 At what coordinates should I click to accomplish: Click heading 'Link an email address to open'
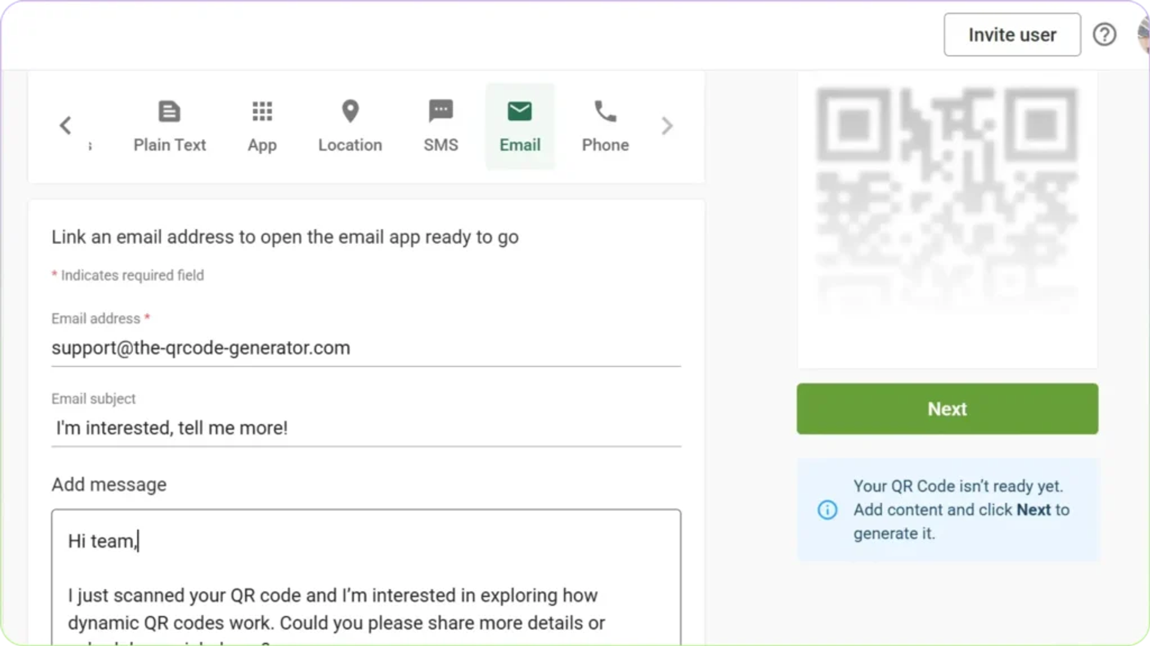(285, 237)
